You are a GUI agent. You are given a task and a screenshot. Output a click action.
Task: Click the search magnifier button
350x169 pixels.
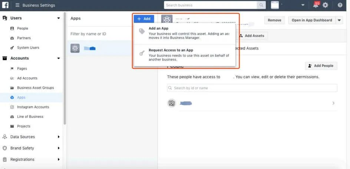261,5
